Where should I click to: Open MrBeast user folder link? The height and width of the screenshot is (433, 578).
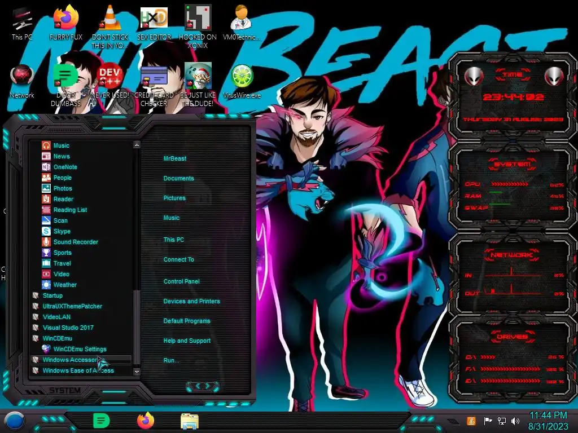click(175, 158)
